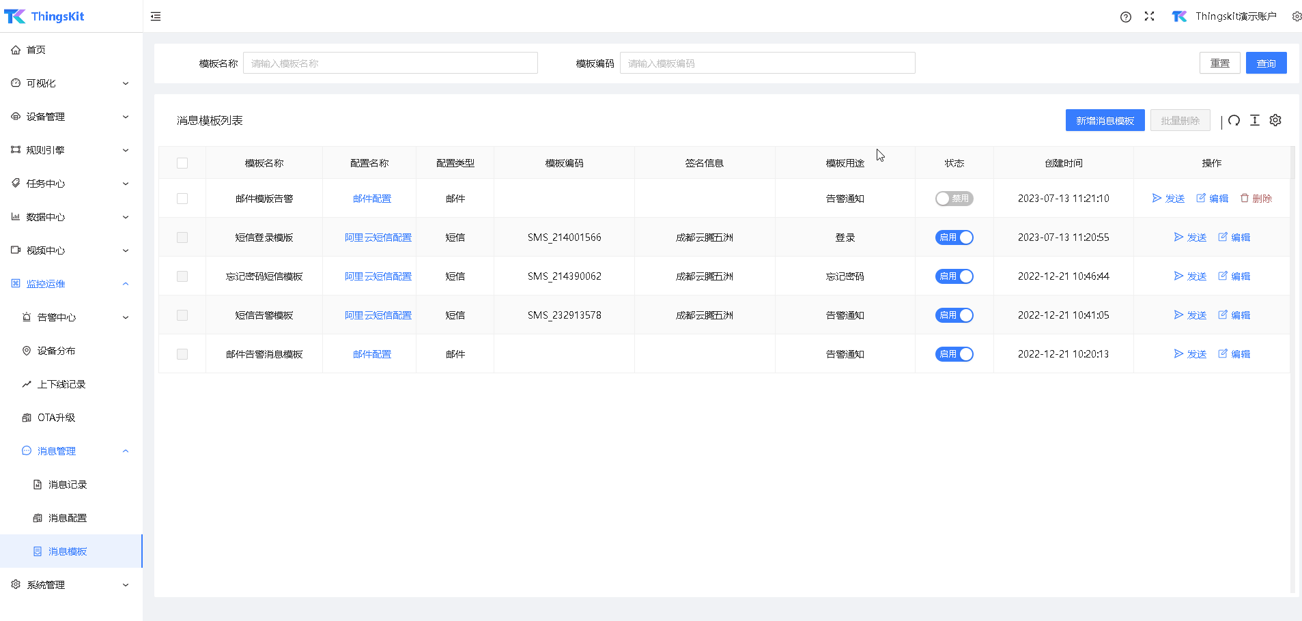The height and width of the screenshot is (621, 1302).
Task: Check the select-all checkbox in the table header
Action: 182,162
